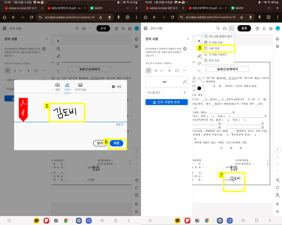Click the rotate icon on right screen sidebar
Image resolution: width=282 pixels, height=225 pixels.
(x=277, y=187)
